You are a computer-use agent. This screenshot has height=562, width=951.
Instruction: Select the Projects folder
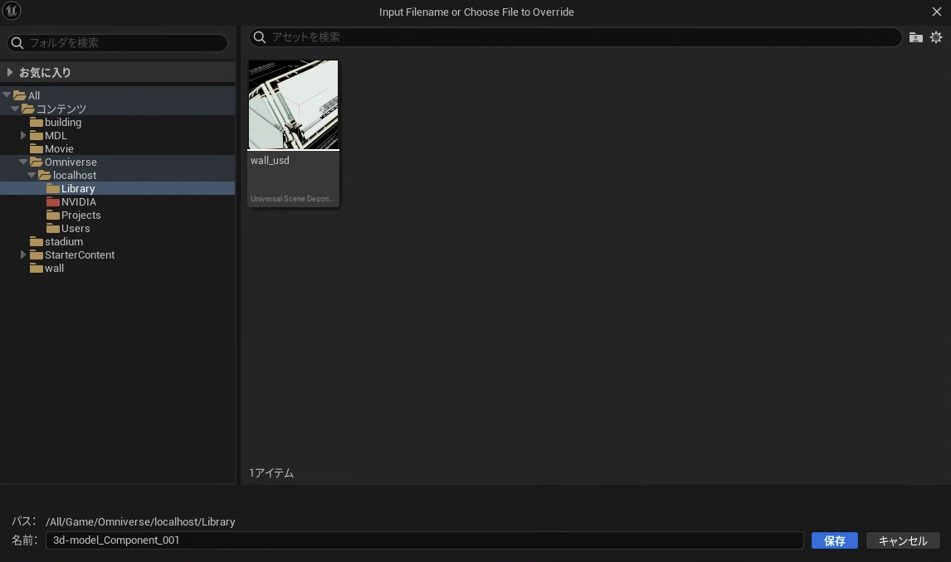tap(80, 216)
